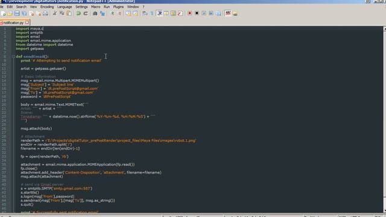Click the last toolbar icon after ABC
Viewport: 386px width, 217px height.
235,13
